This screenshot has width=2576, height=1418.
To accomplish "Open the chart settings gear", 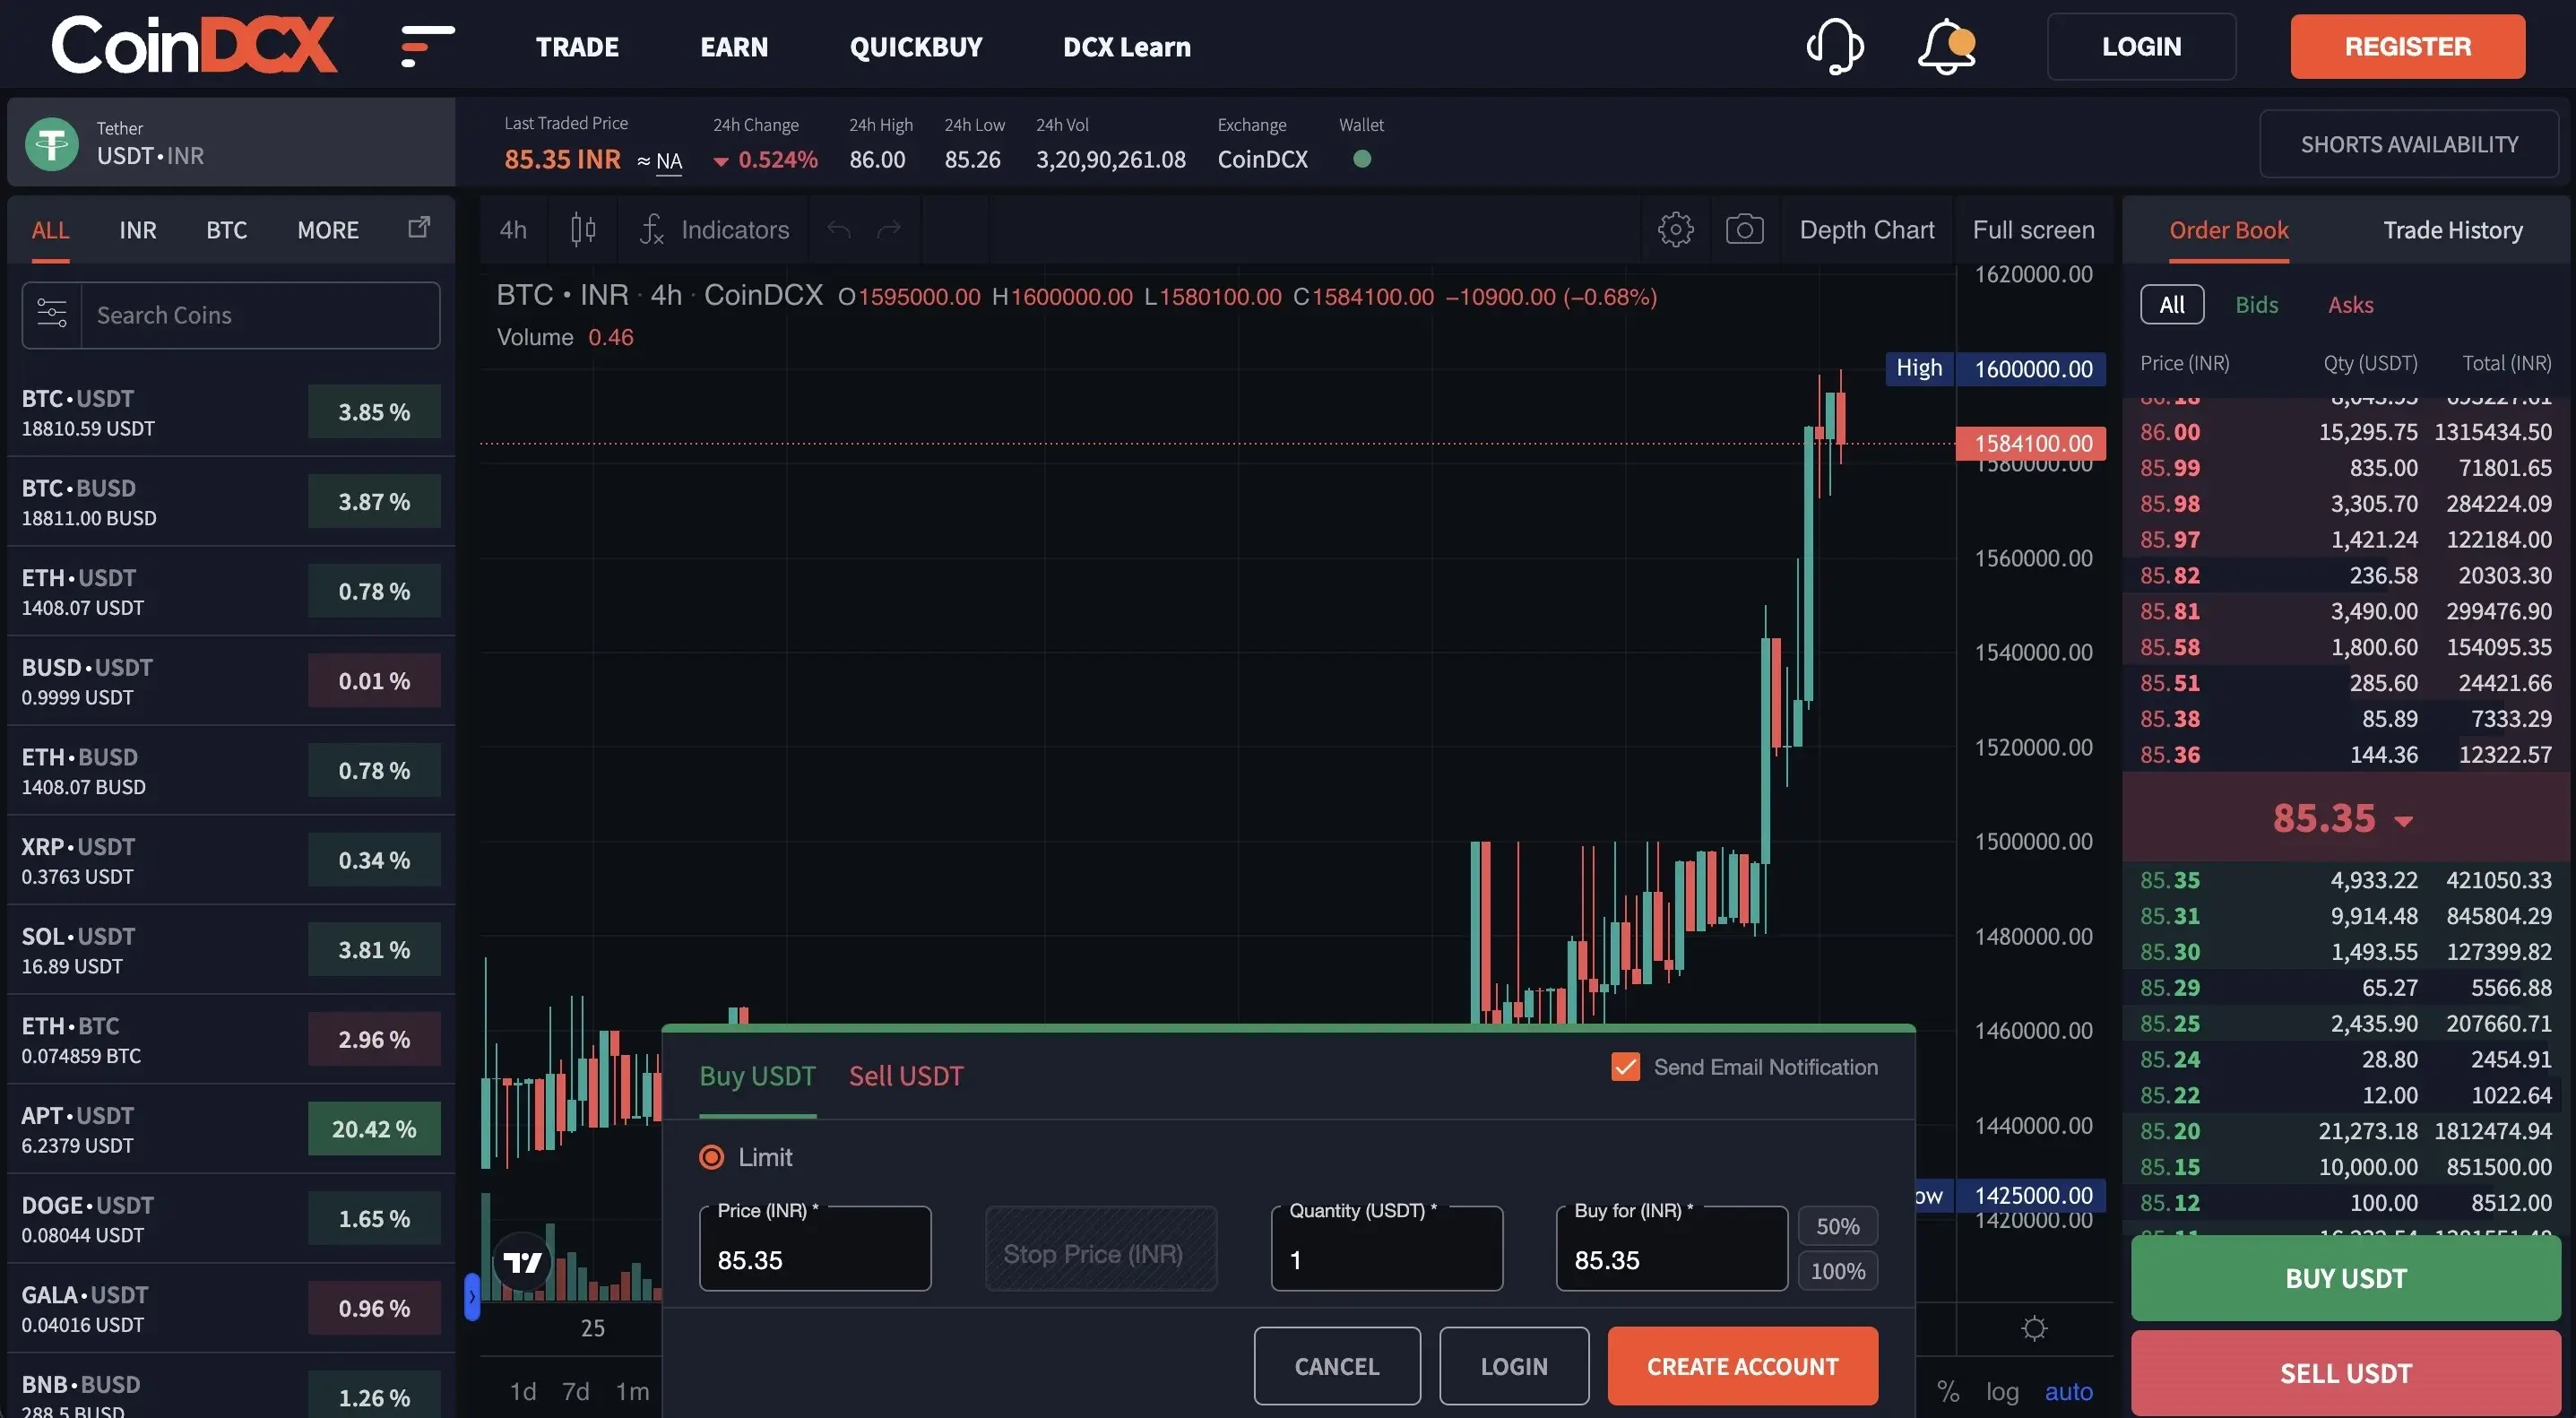I will (1675, 229).
